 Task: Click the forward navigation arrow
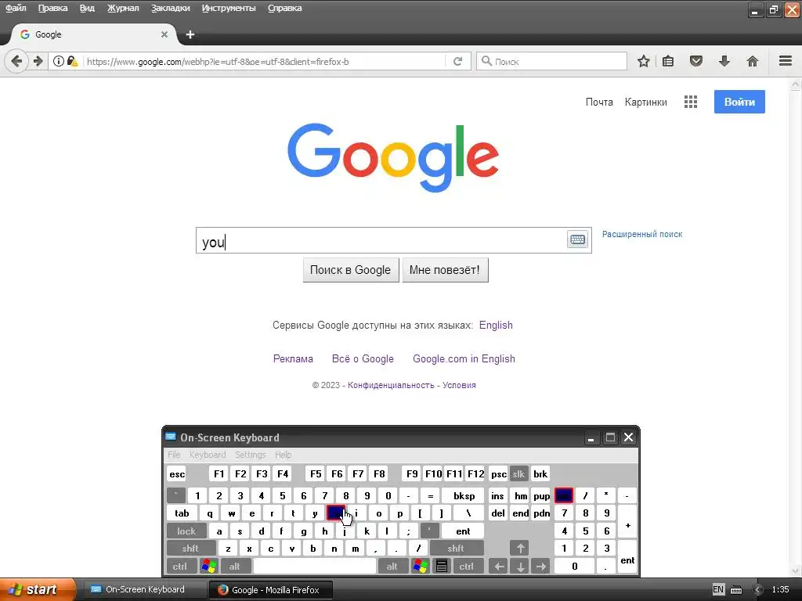coord(38,61)
